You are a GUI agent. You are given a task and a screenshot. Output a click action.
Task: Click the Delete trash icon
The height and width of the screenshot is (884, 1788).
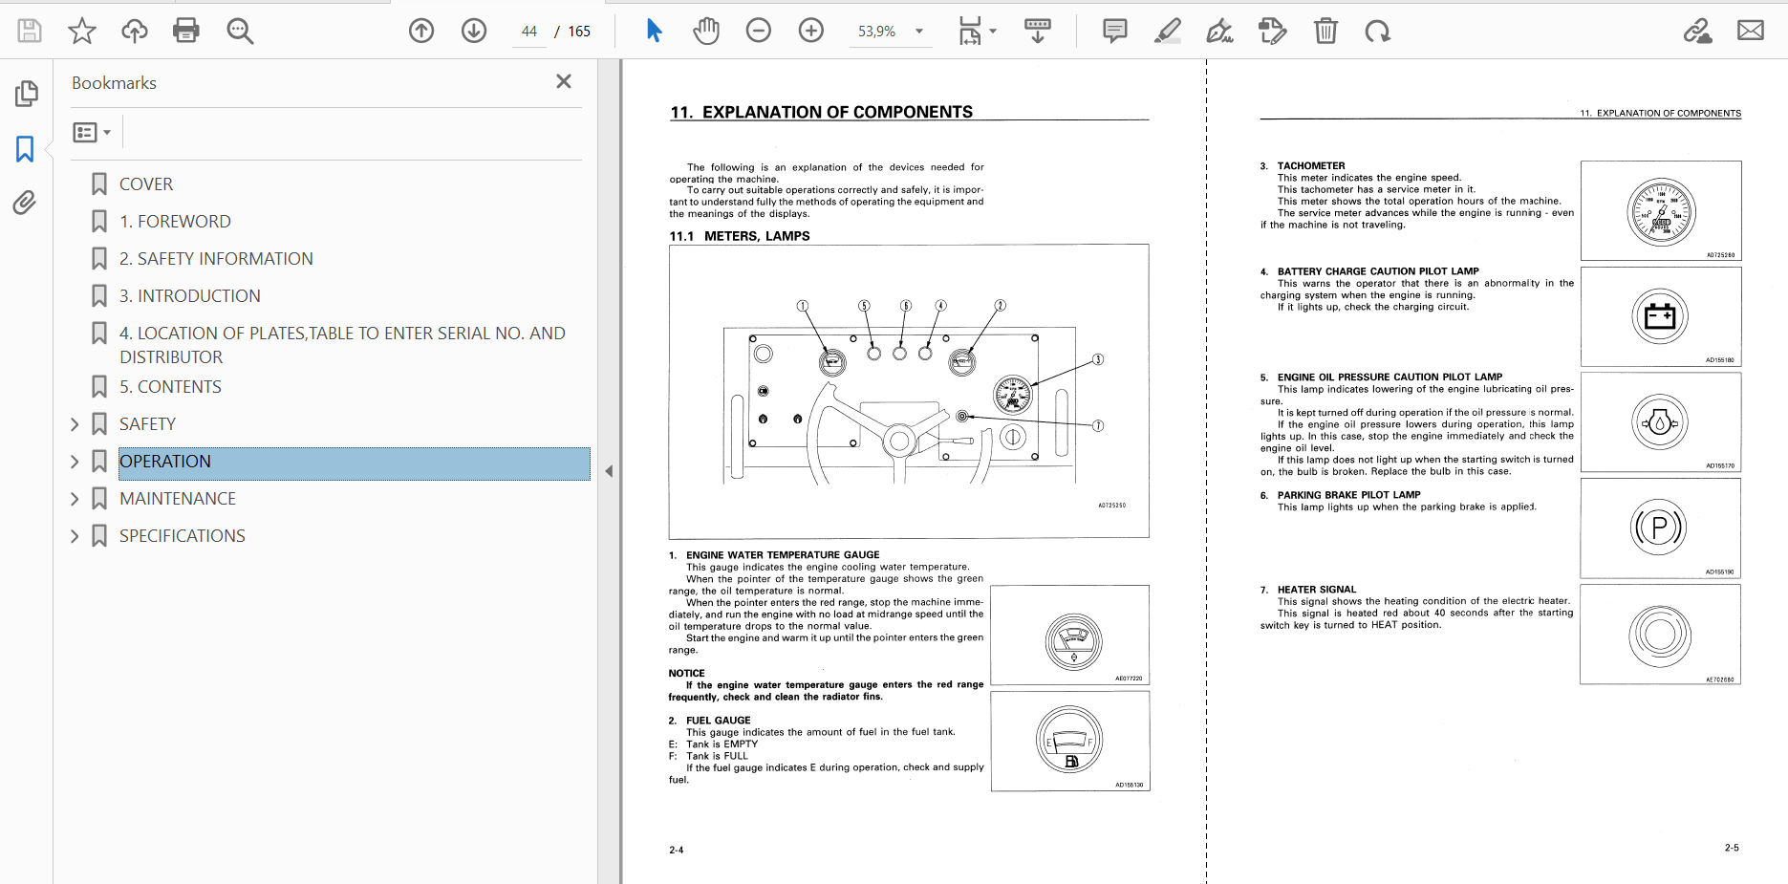coord(1325,31)
